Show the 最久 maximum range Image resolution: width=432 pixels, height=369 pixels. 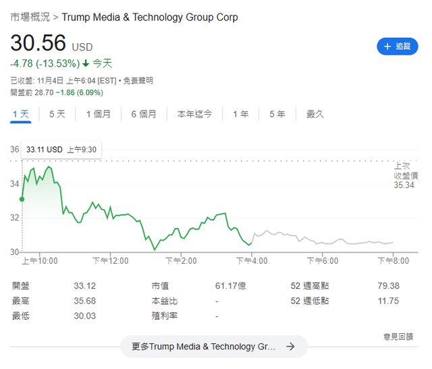tap(315, 114)
